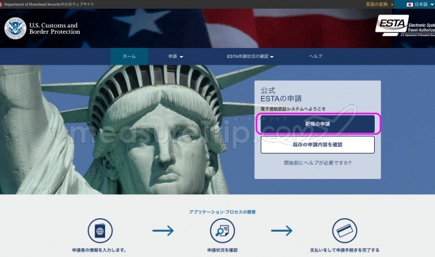Click the second arrow before payment step

(x=282, y=230)
